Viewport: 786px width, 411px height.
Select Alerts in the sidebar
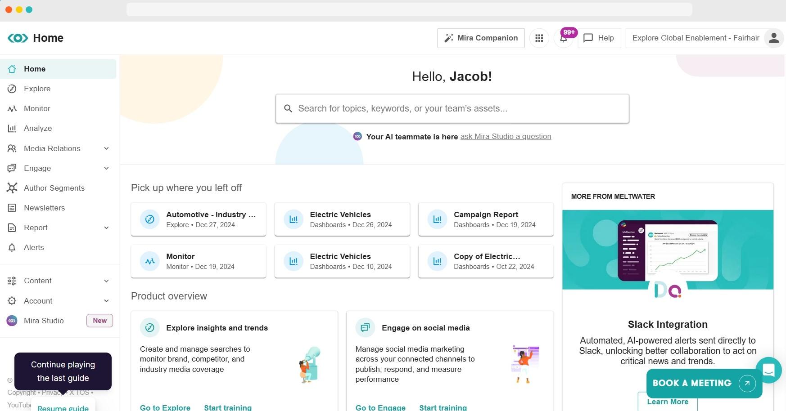coord(58,247)
